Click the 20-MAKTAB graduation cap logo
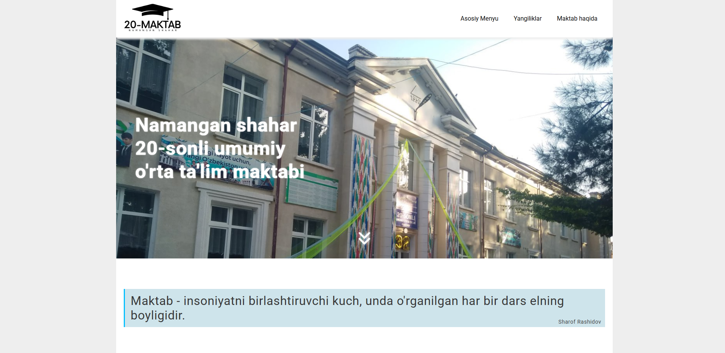 [x=152, y=18]
